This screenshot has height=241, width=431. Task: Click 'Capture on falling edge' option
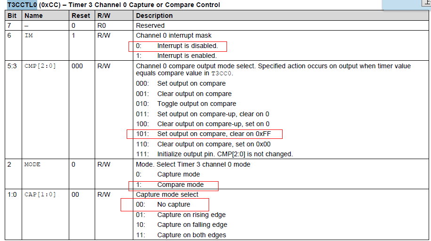(181, 225)
